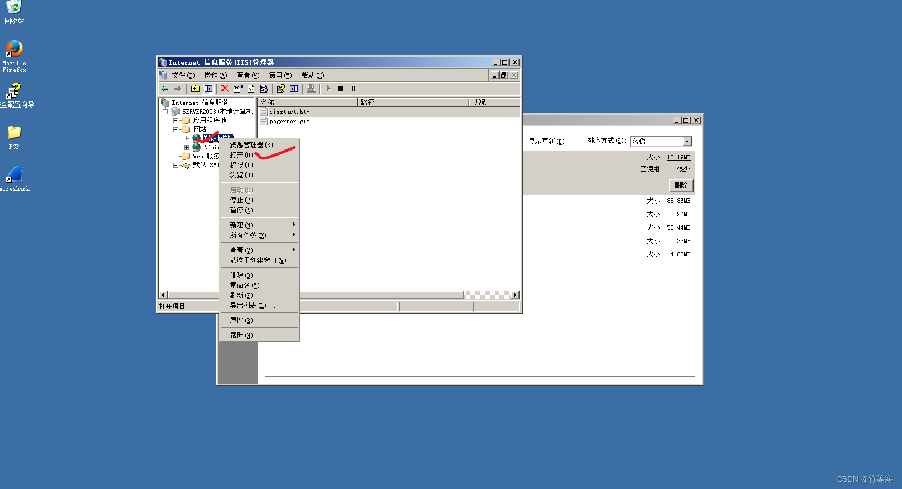Choose 暂停(A) from context menu
The image size is (902, 489).
pyautogui.click(x=260, y=210)
